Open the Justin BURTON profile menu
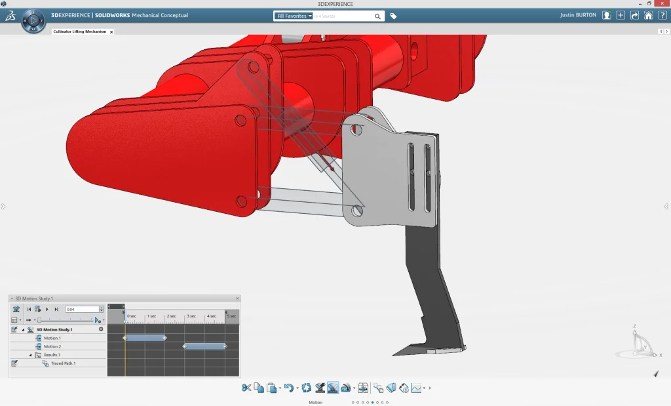This screenshot has height=406, width=671. 577,14
